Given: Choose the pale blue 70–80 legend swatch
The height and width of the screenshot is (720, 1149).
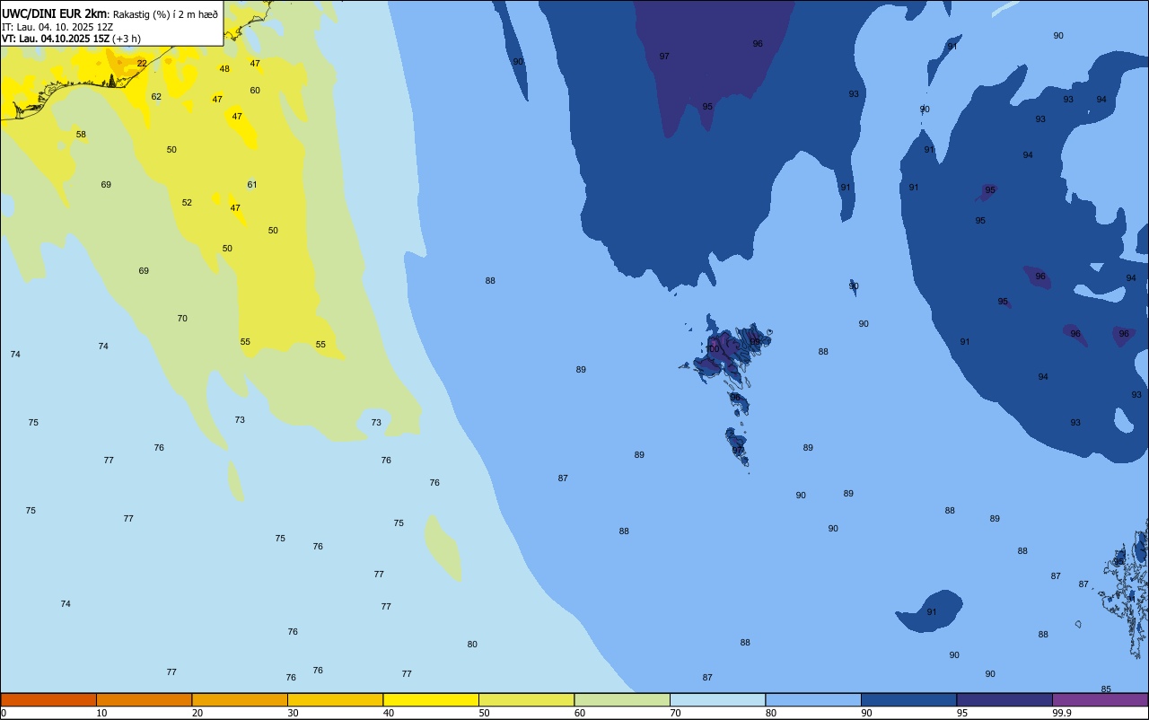Looking at the screenshot, I should click(x=718, y=699).
